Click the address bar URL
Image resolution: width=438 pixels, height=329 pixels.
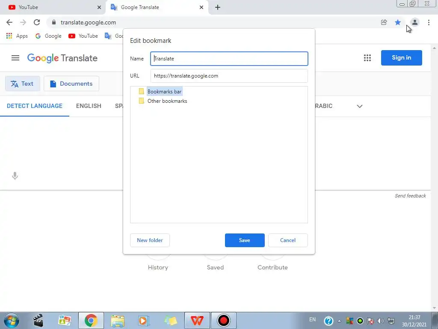coord(88,22)
